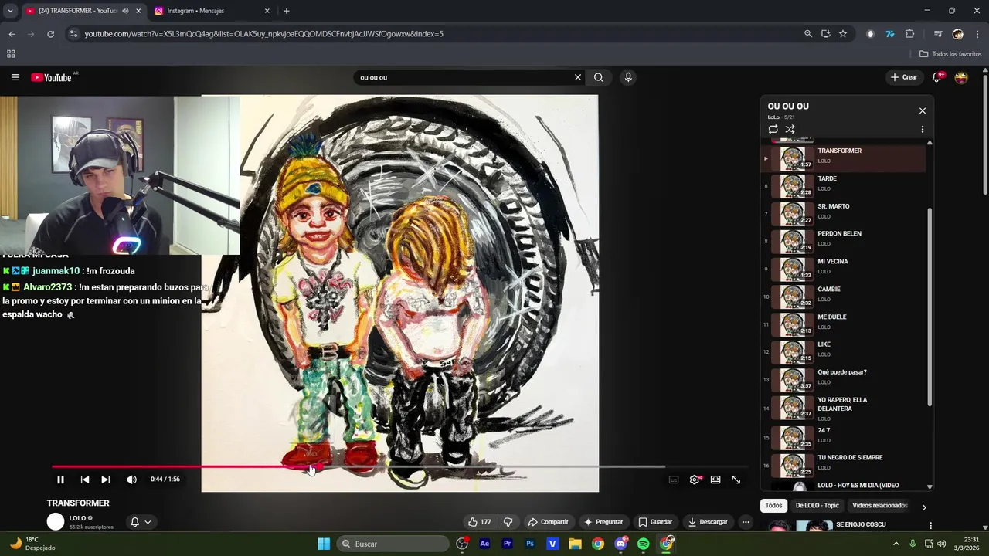
Task: Open a new browser tab
Action: [x=286, y=11]
